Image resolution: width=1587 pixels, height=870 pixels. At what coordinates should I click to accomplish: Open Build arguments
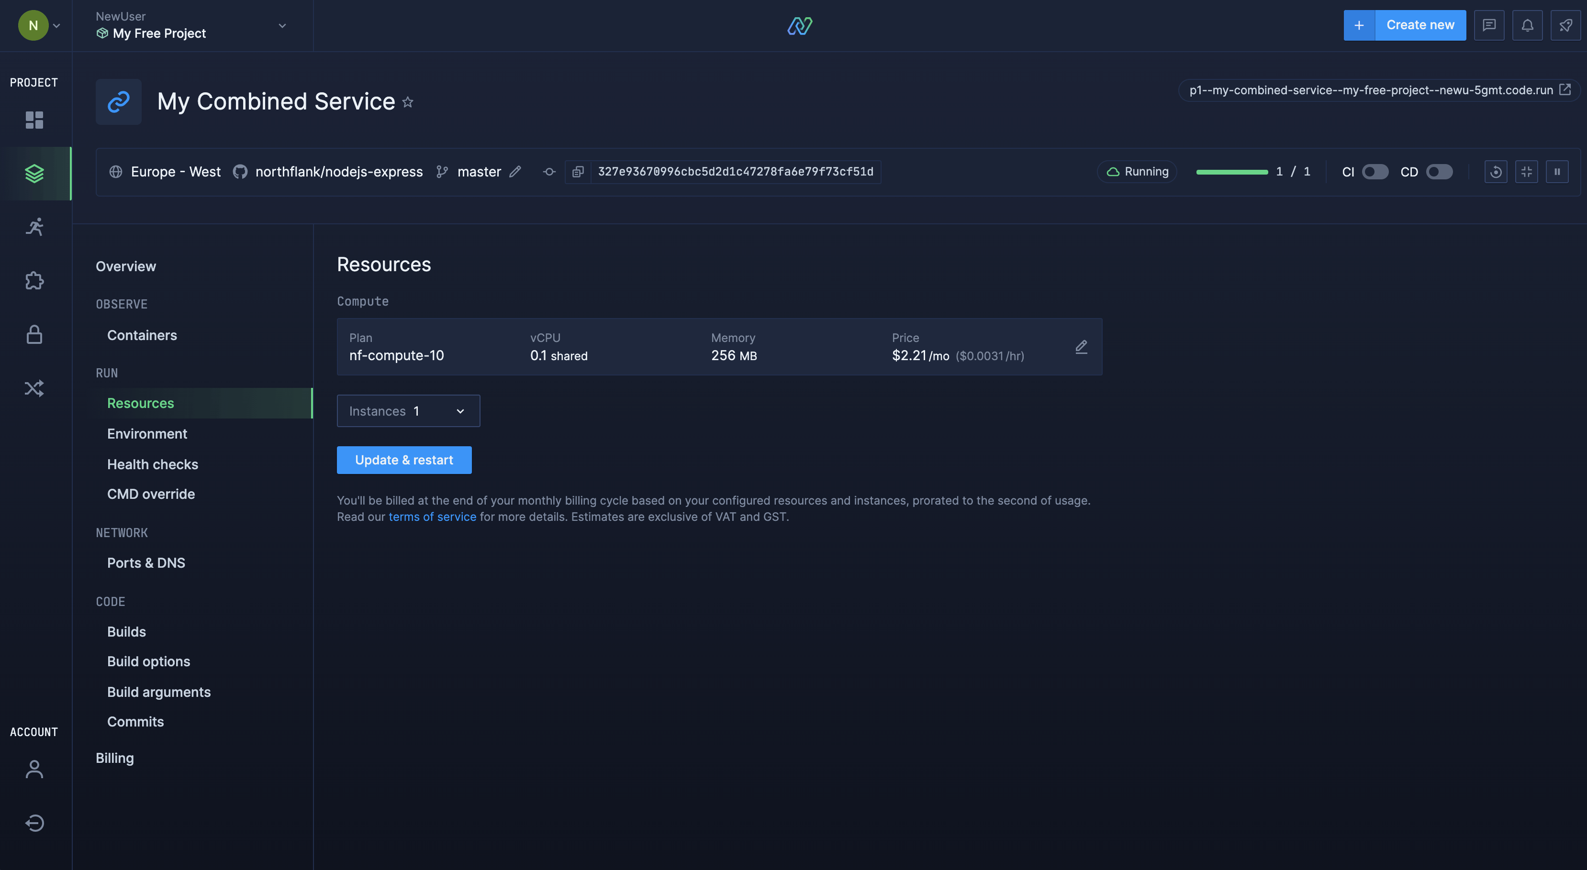(159, 693)
